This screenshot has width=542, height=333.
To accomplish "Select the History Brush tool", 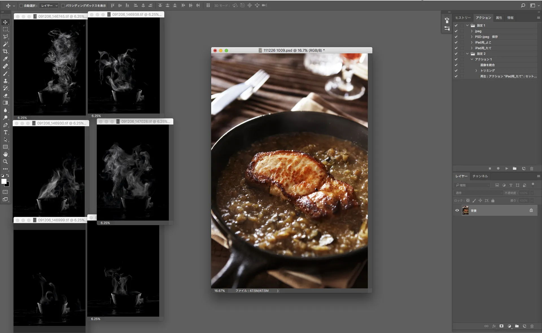I will [x=5, y=88].
